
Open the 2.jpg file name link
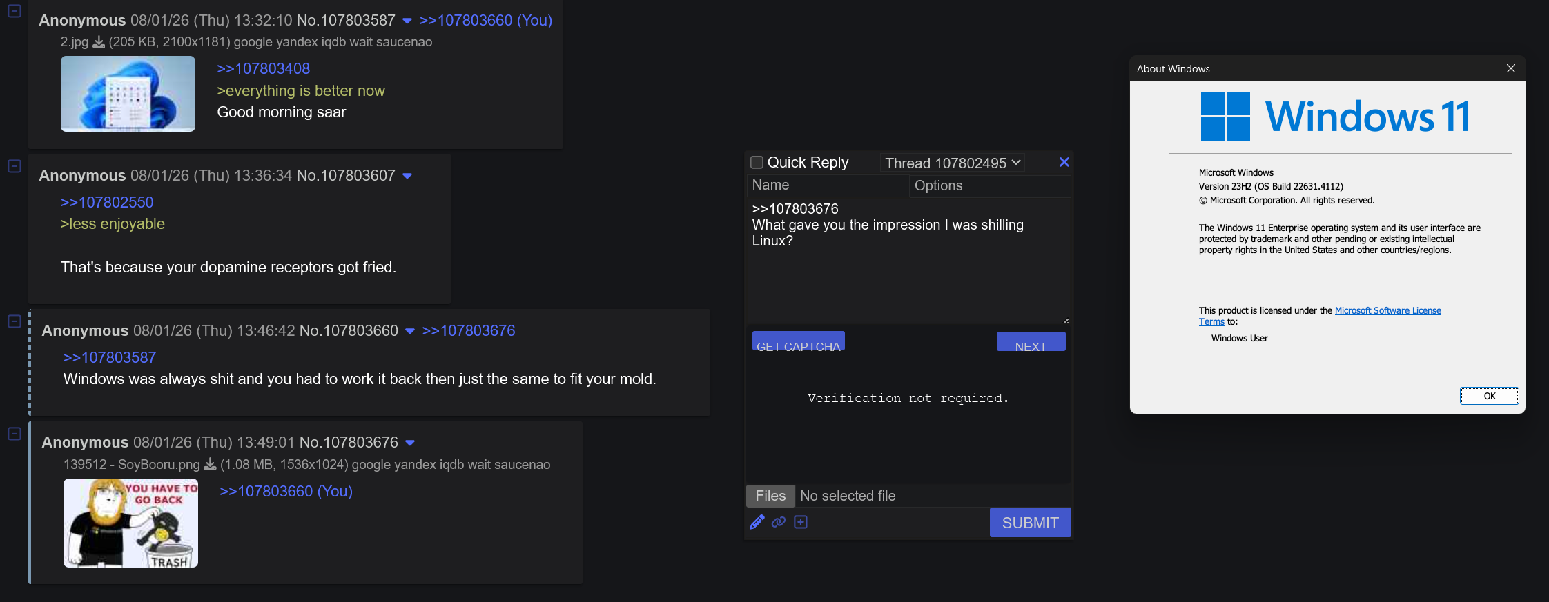75,42
